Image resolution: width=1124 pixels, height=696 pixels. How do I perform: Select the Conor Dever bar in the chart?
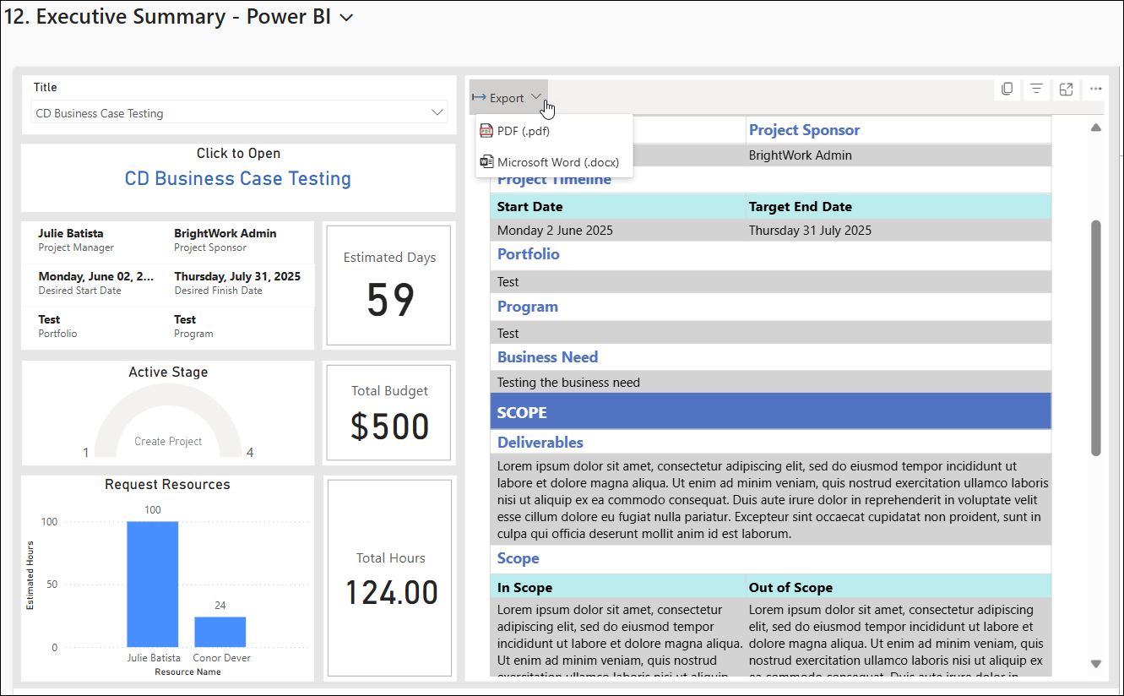click(220, 632)
